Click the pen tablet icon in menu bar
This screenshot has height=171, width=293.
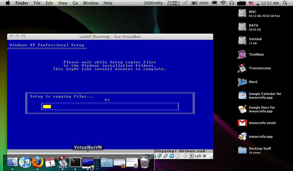185,3
